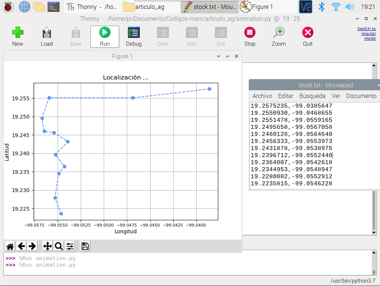Click the Load file icon
The width and height of the screenshot is (380, 286).
(x=46, y=36)
